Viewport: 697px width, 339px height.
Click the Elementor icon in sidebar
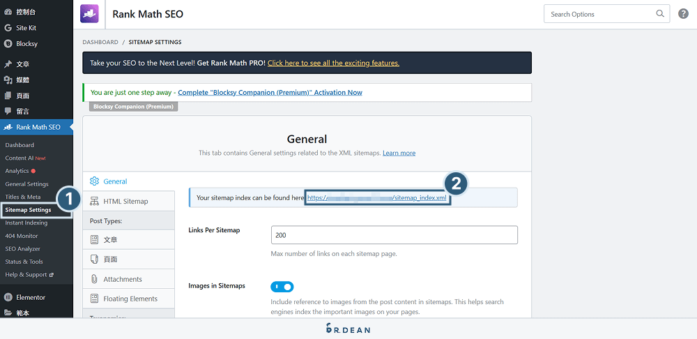click(x=8, y=297)
